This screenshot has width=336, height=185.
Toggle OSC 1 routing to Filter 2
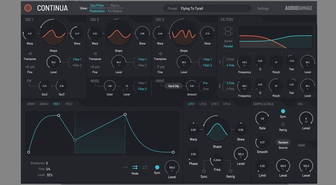[77, 65]
